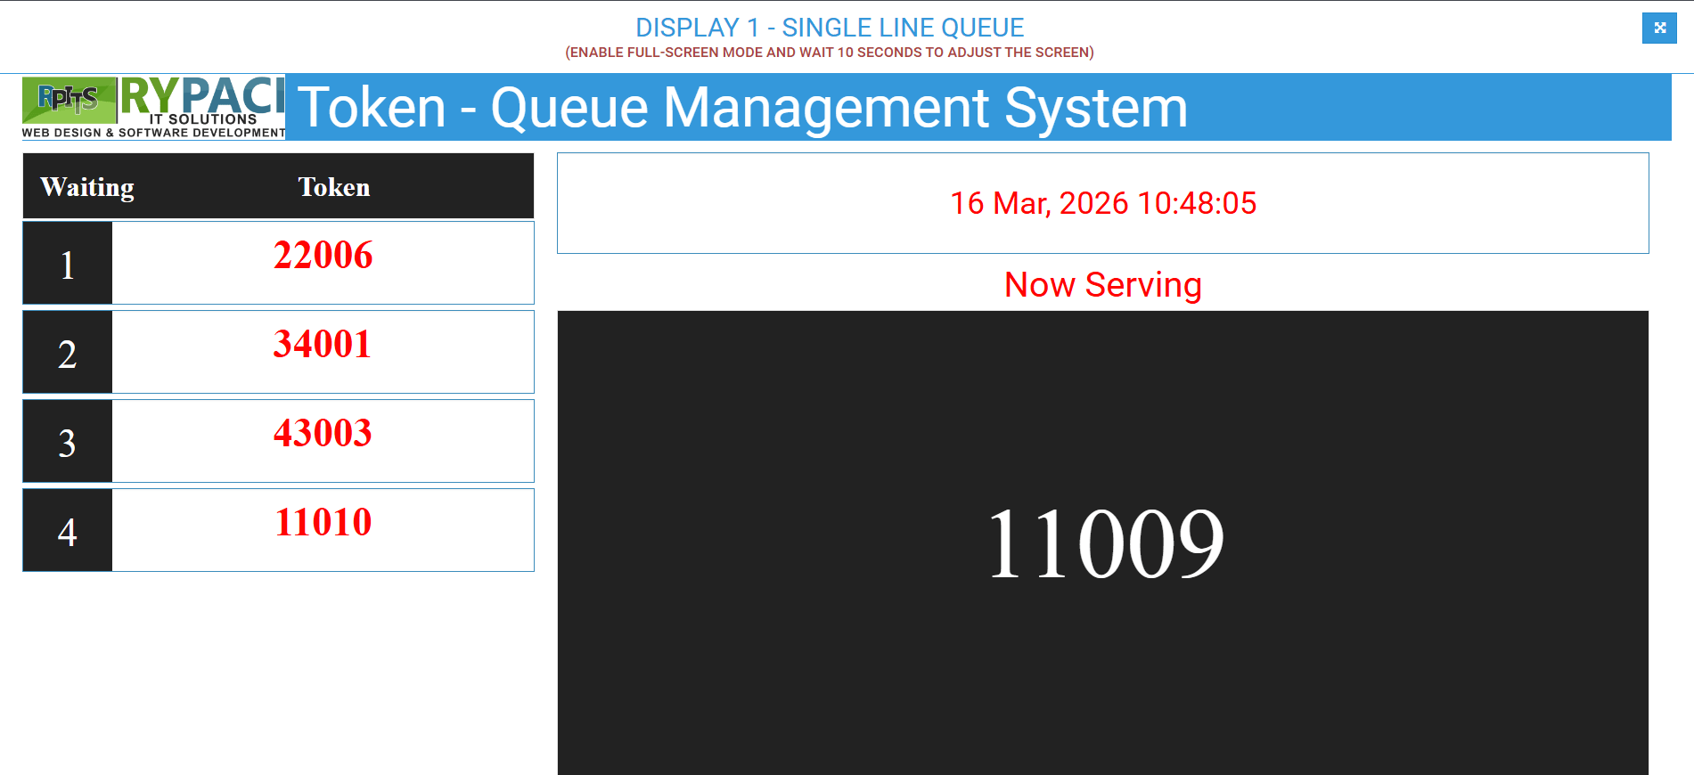Click the Now Serving label

(x=1102, y=285)
